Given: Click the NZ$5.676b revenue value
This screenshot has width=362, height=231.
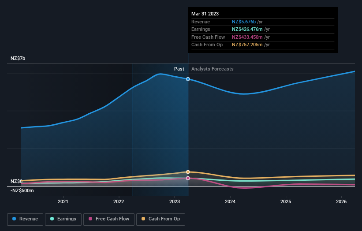Looking at the screenshot, I should coord(244,22).
